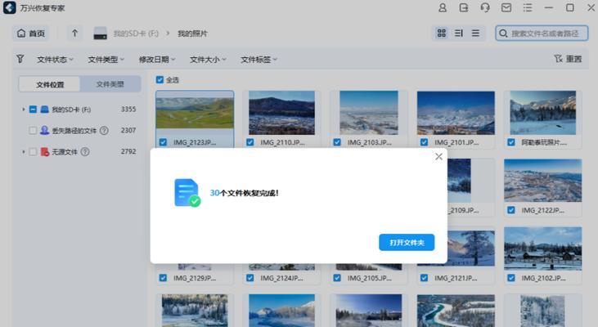Open IMG_2110 thumbnail
Viewport: 598px width, 327px height.
(x=281, y=113)
